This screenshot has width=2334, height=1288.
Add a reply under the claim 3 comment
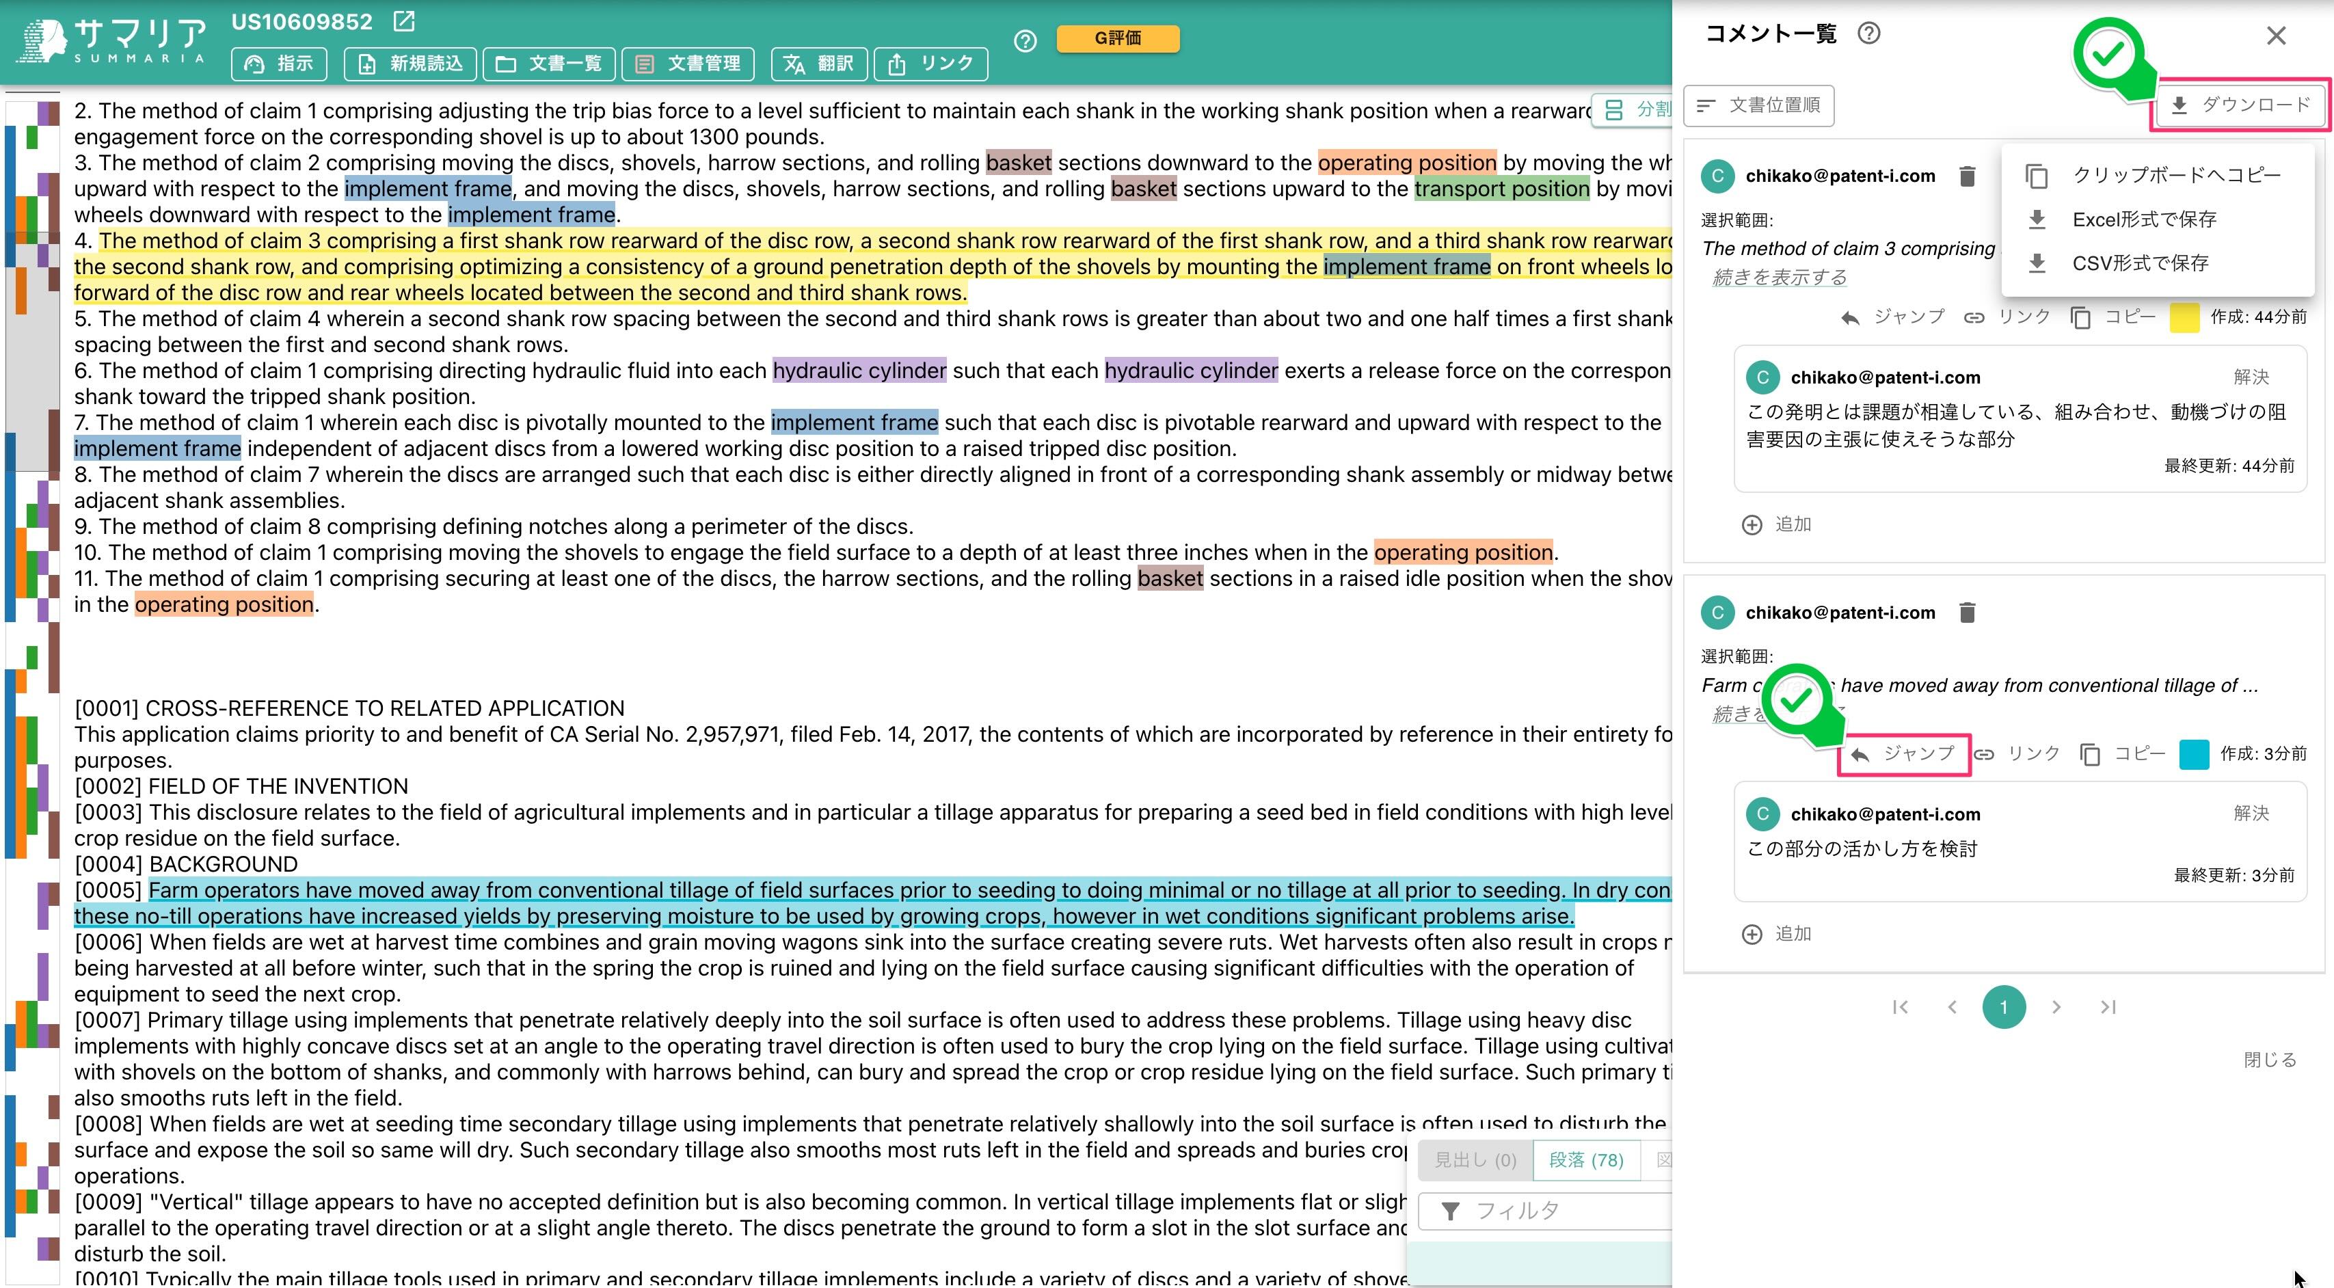[x=1776, y=524]
